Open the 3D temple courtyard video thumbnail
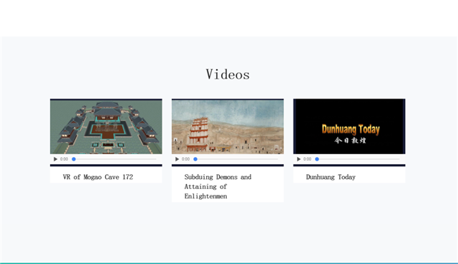This screenshot has height=264, width=458. (106, 126)
